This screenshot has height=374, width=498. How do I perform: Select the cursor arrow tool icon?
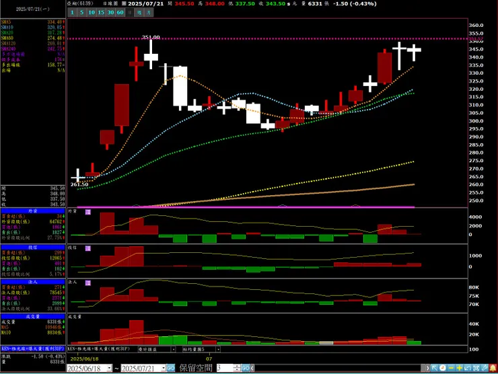[434, 369]
